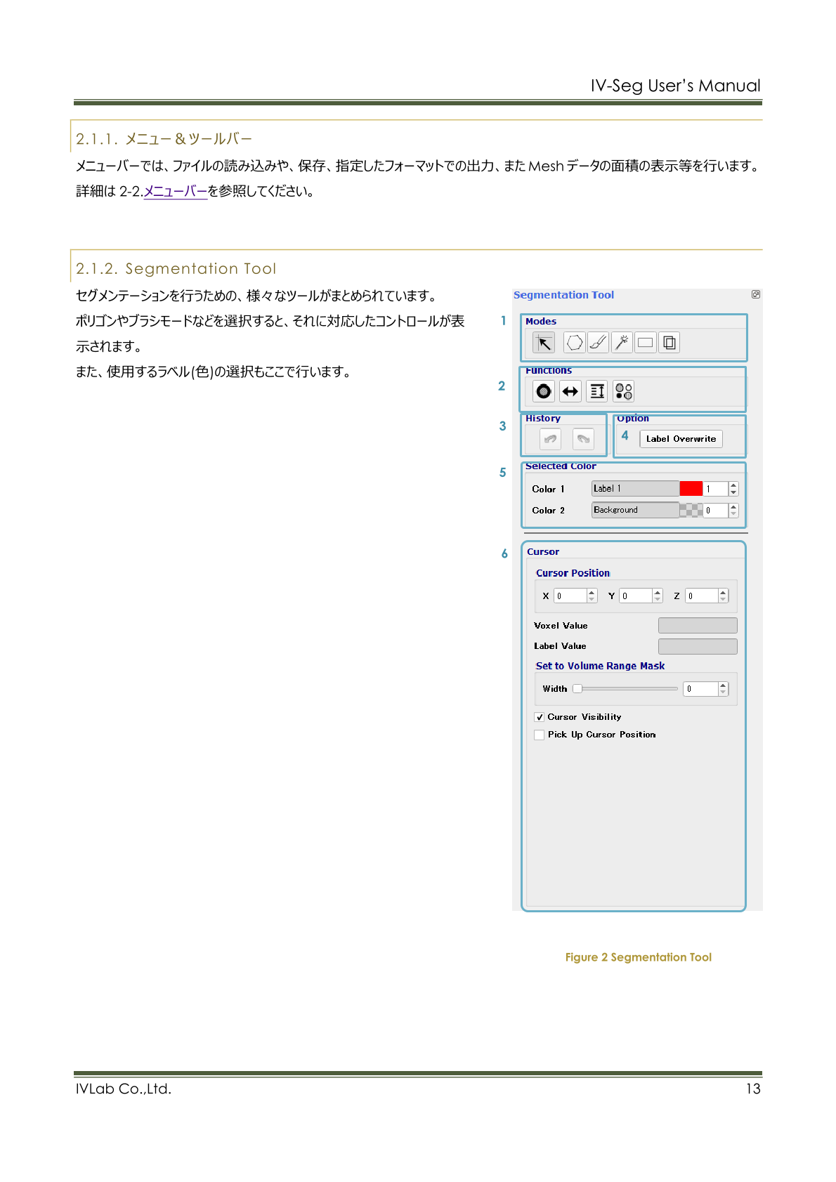The width and height of the screenshot is (836, 1182).
Task: Click the Width slider handle
Action: [577, 689]
